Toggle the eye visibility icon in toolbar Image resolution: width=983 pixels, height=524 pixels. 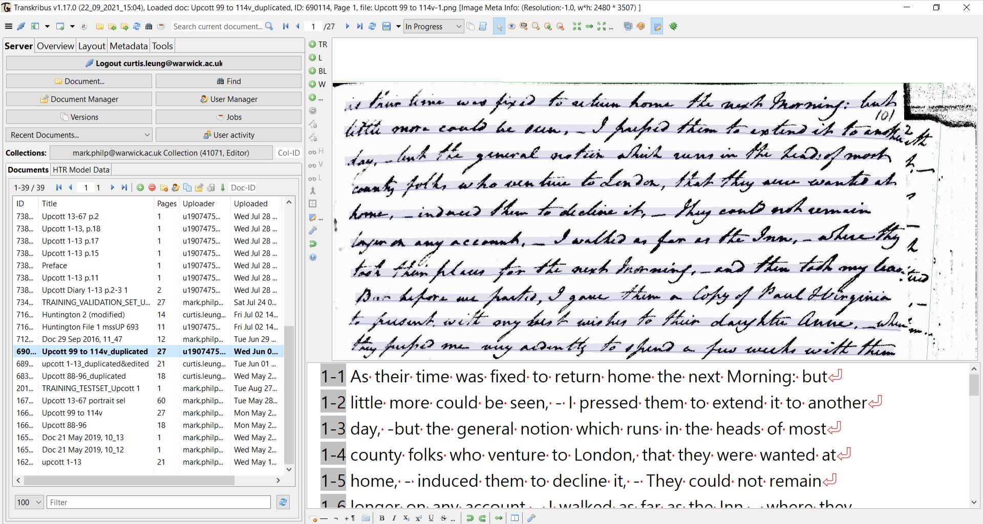click(x=511, y=27)
